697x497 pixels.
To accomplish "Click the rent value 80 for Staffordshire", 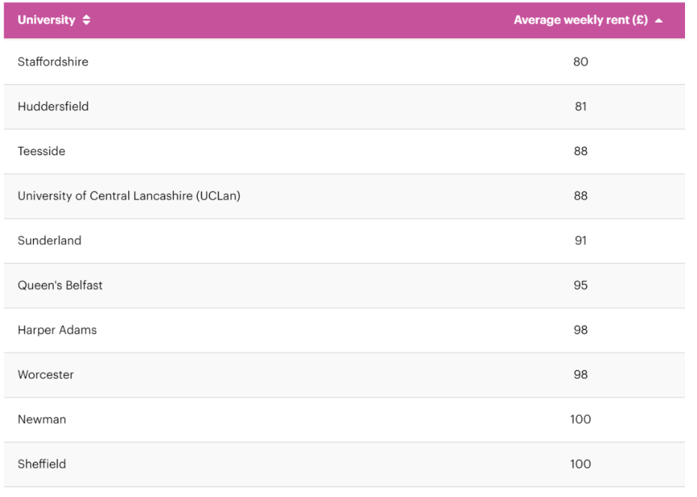I will click(x=580, y=61).
